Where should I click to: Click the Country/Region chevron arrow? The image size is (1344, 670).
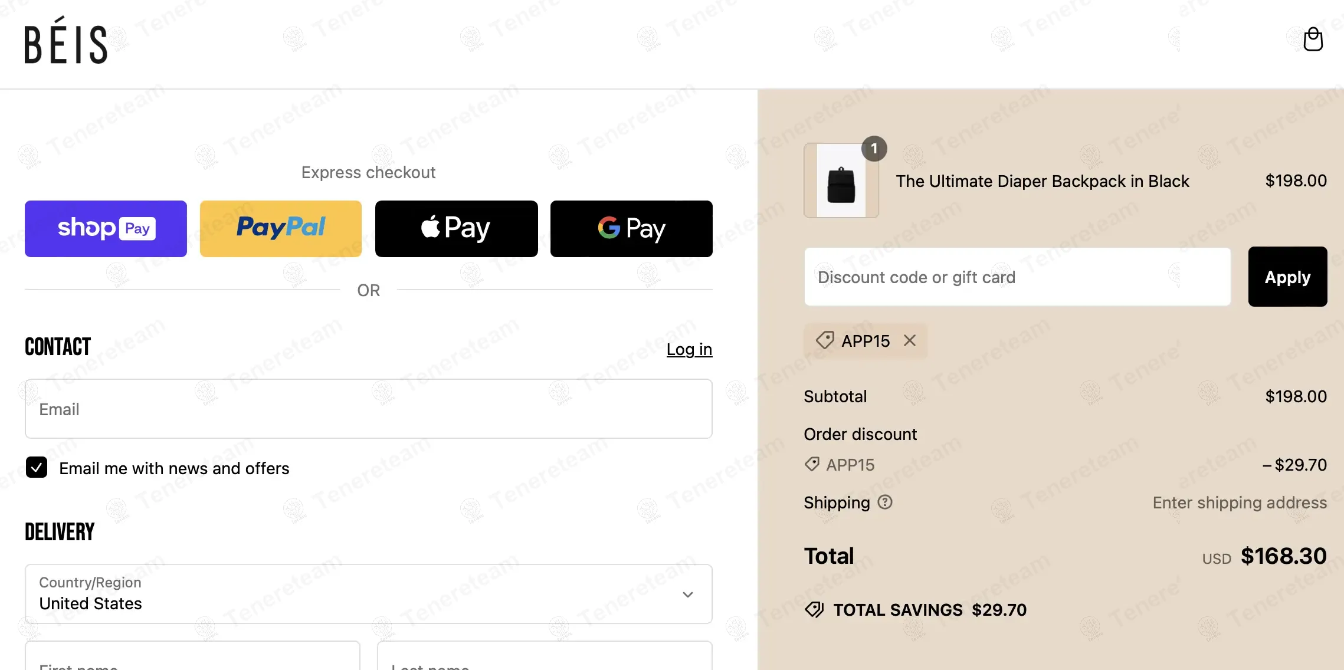coord(687,595)
